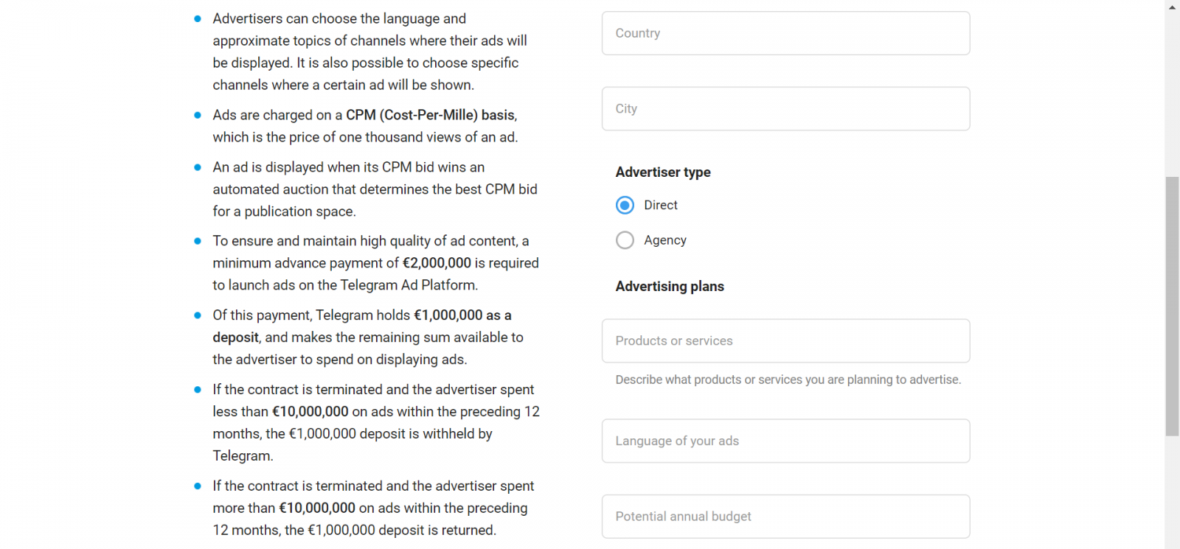Screen dimensions: 1180x549
Task: Click the vertical scrollbar thumb
Action: [1173, 306]
